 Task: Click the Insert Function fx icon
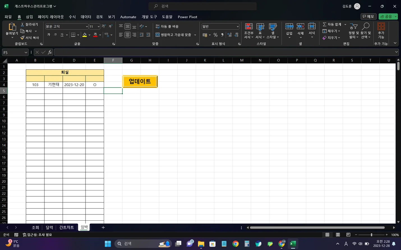(50, 52)
